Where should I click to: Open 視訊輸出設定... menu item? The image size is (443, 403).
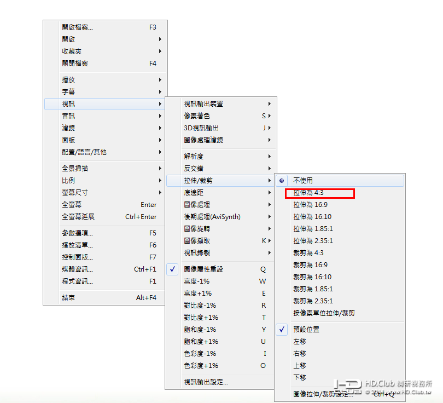(x=219, y=382)
